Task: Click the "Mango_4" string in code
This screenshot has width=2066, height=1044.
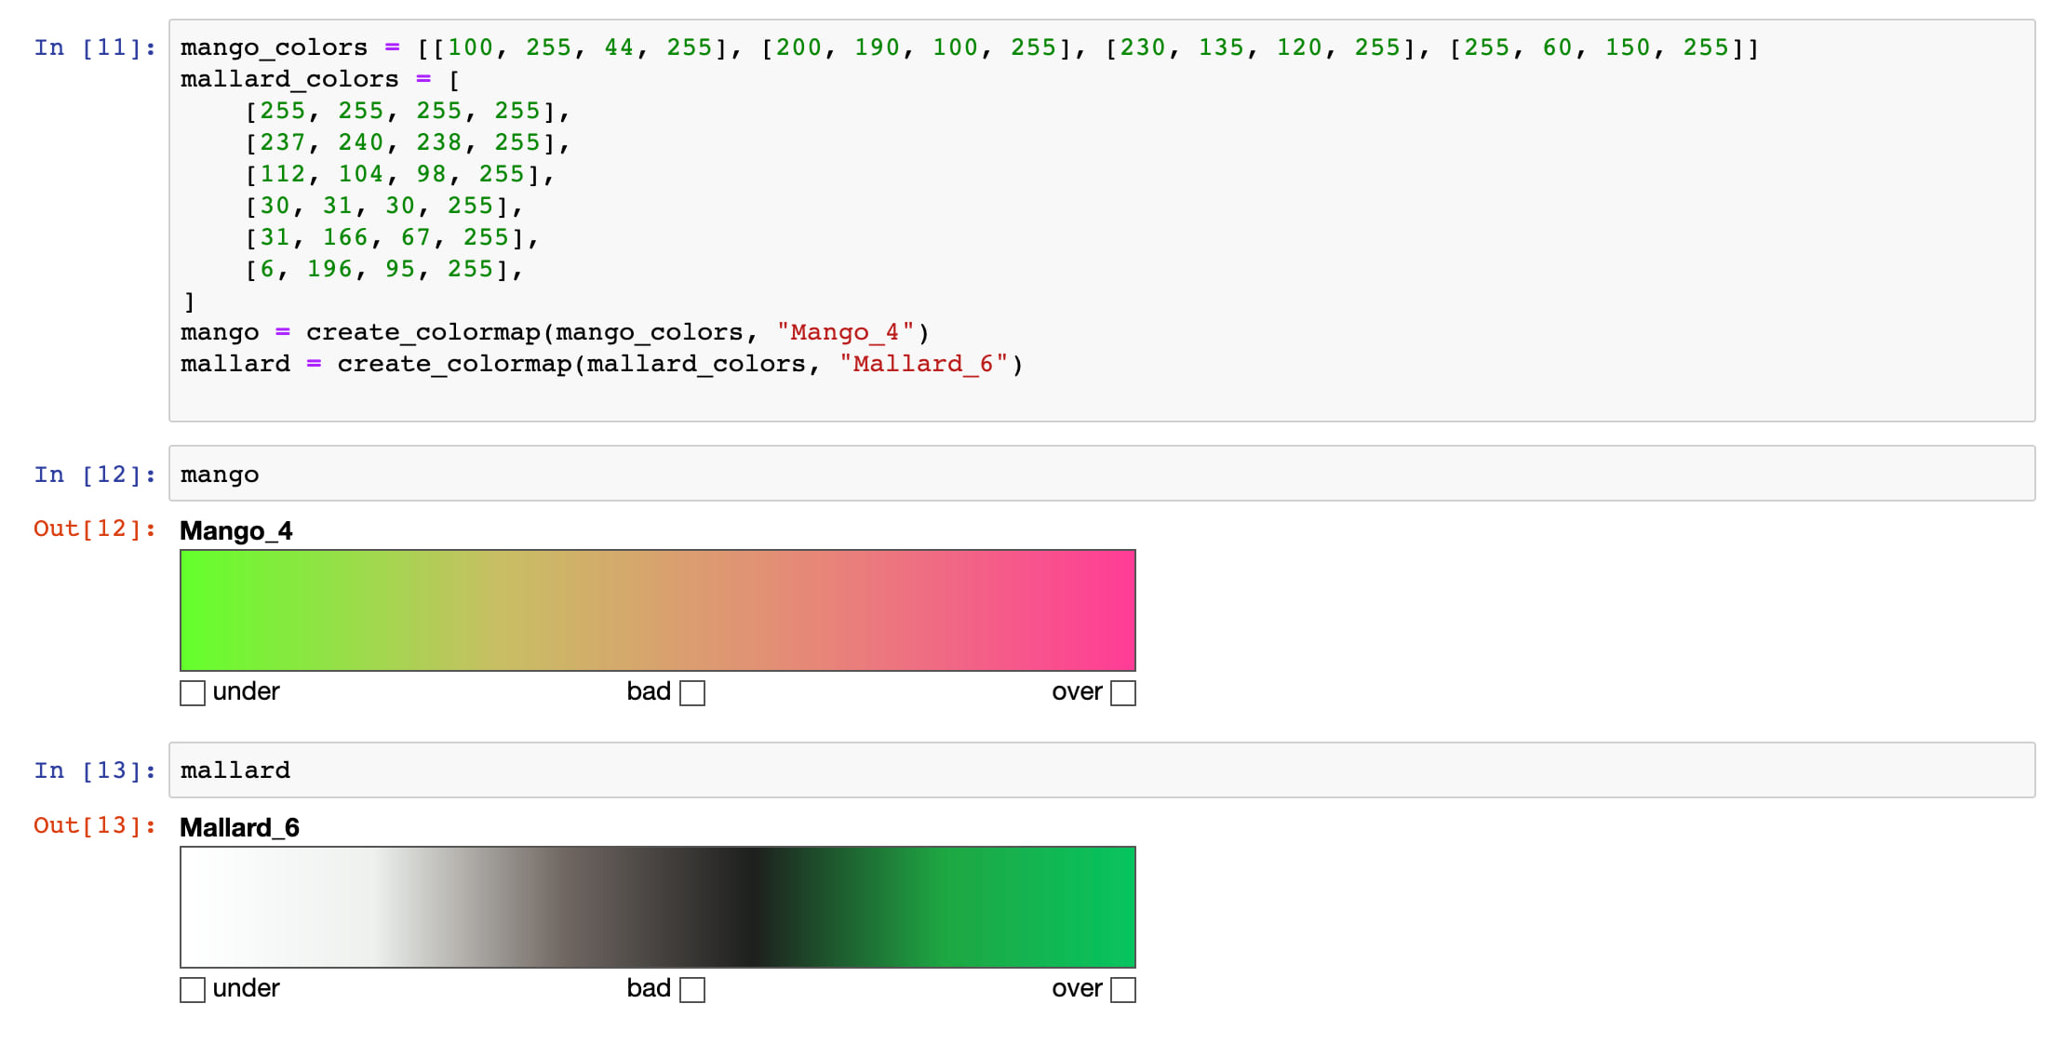Action: coord(845,332)
